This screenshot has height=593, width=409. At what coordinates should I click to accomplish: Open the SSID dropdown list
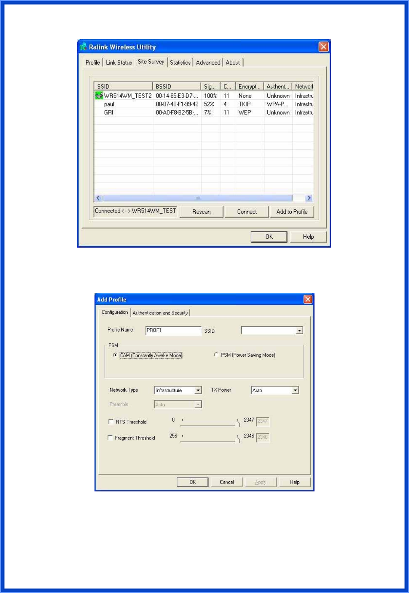299,330
